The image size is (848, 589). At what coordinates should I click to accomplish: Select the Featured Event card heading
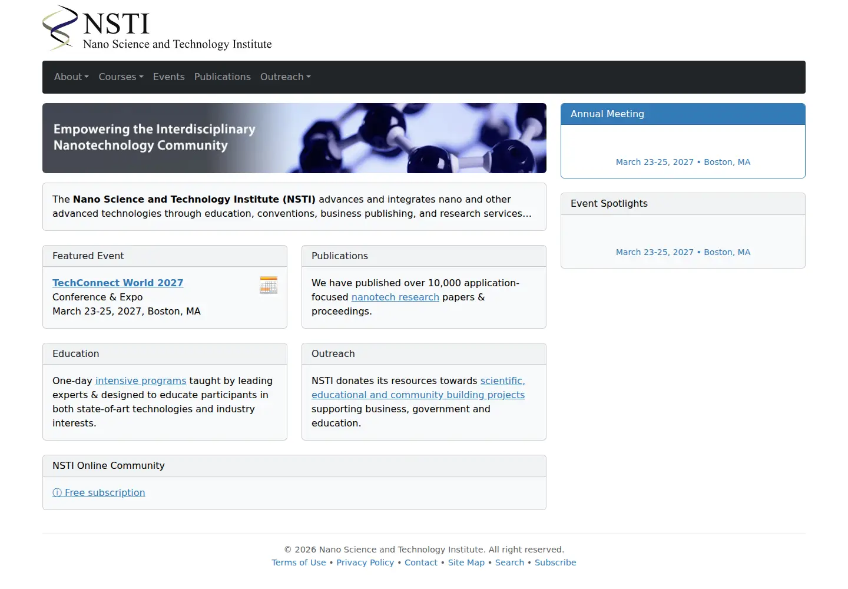(165, 256)
